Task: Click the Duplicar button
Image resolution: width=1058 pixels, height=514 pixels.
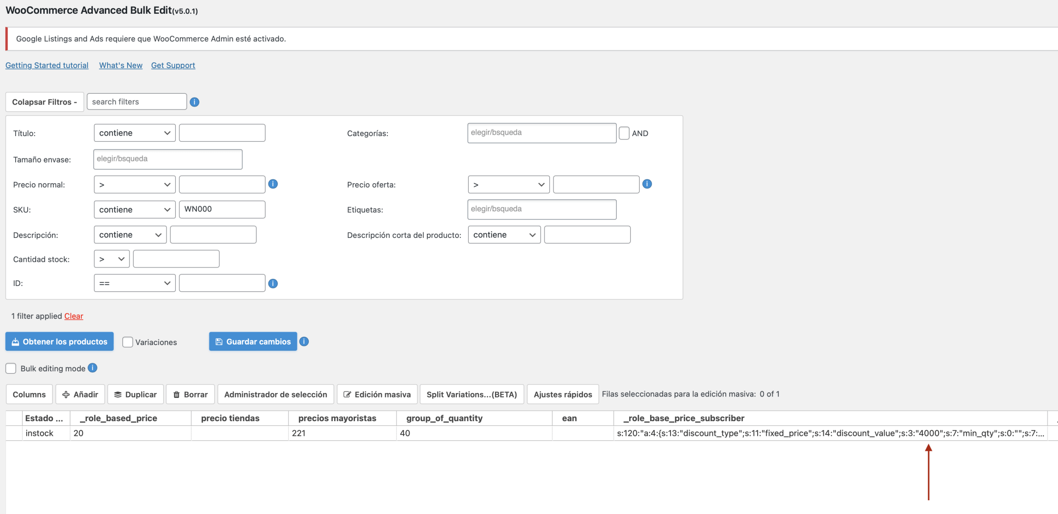Action: point(136,394)
